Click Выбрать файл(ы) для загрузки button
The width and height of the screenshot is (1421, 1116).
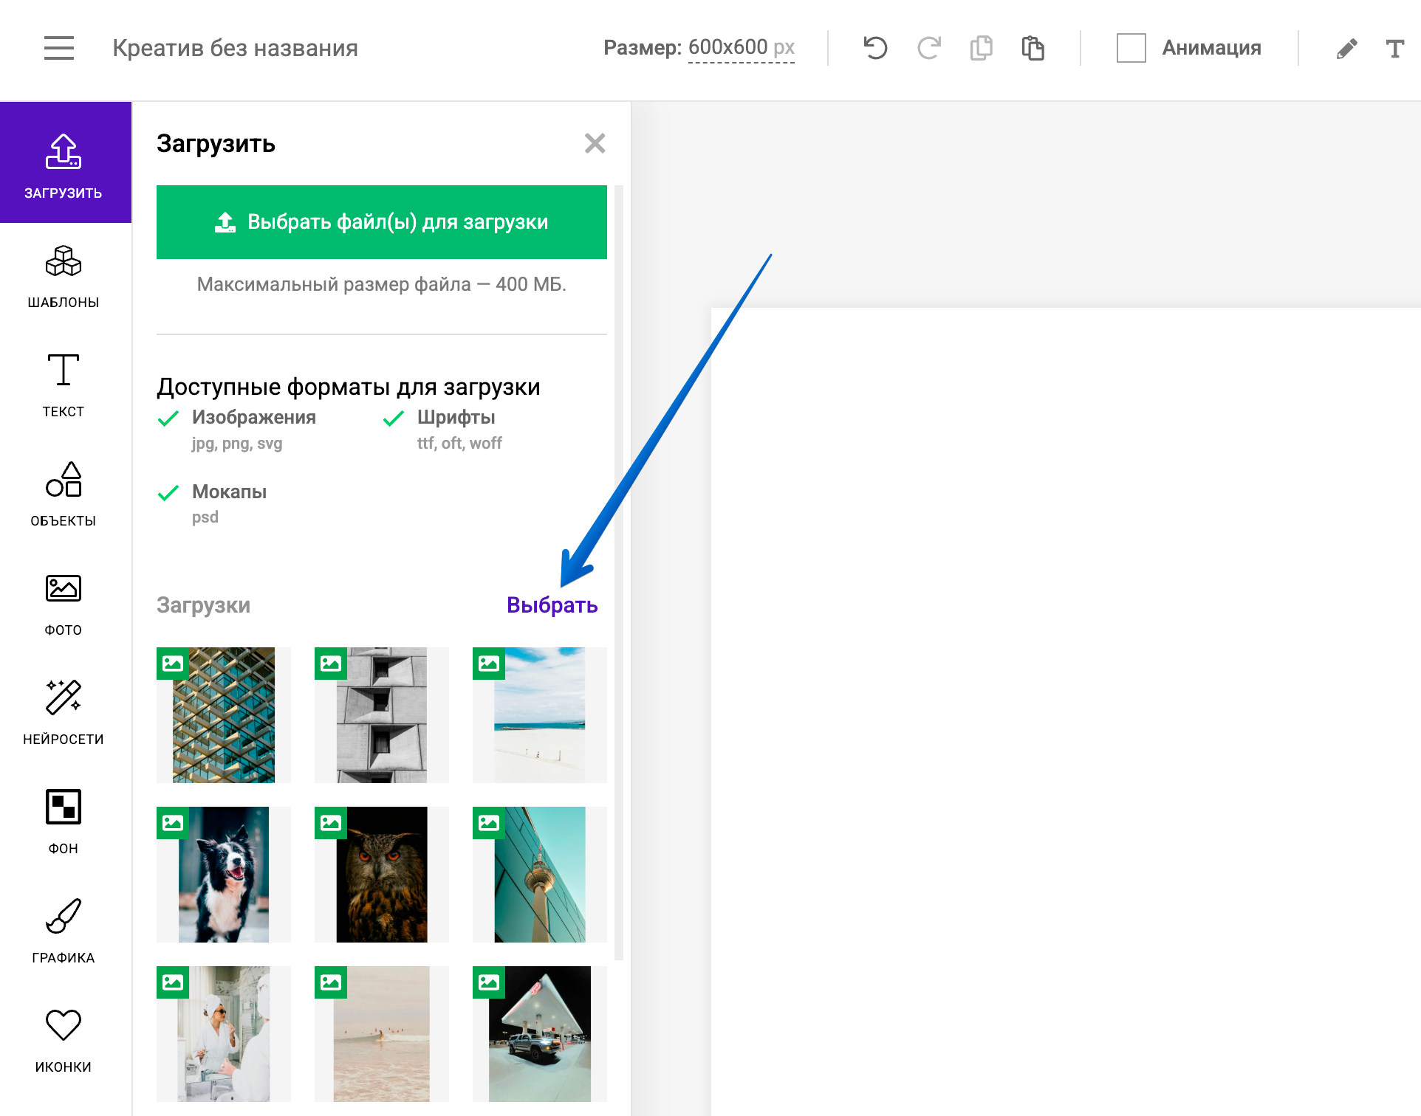pyautogui.click(x=381, y=222)
